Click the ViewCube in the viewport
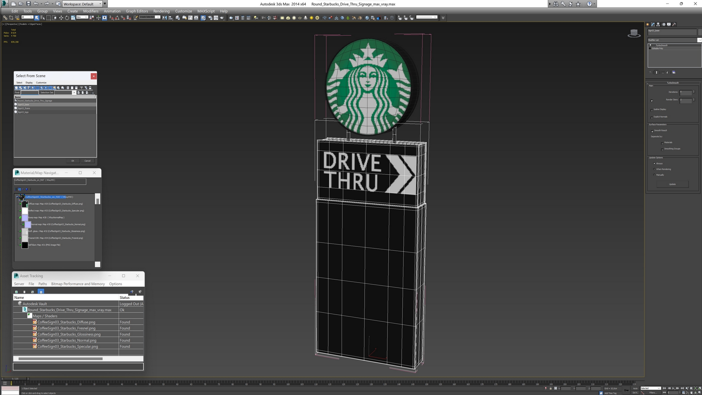 pos(634,33)
